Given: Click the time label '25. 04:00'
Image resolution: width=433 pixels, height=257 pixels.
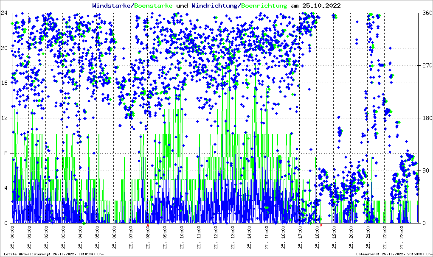Looking at the screenshot, I should (80, 237).
